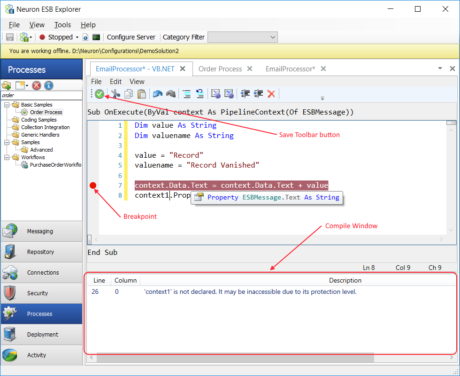Select the Generic Handlers folder

pos(40,135)
